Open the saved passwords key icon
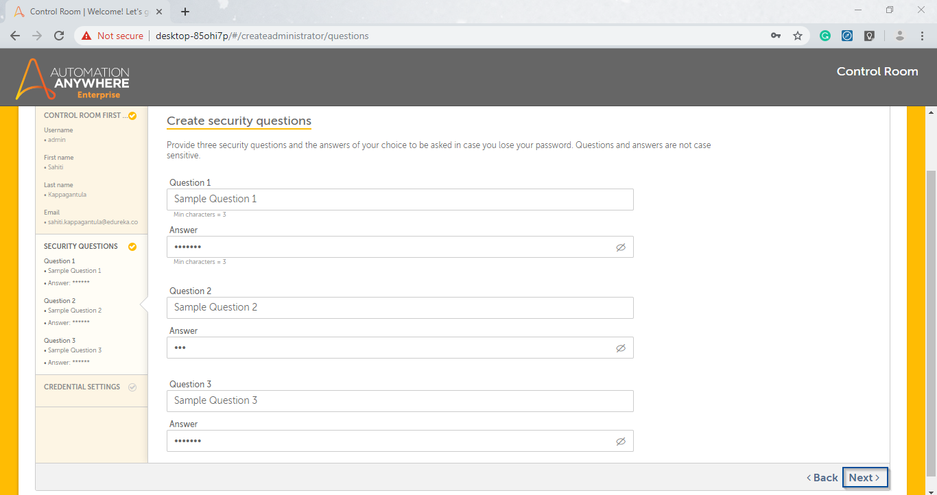 point(776,36)
